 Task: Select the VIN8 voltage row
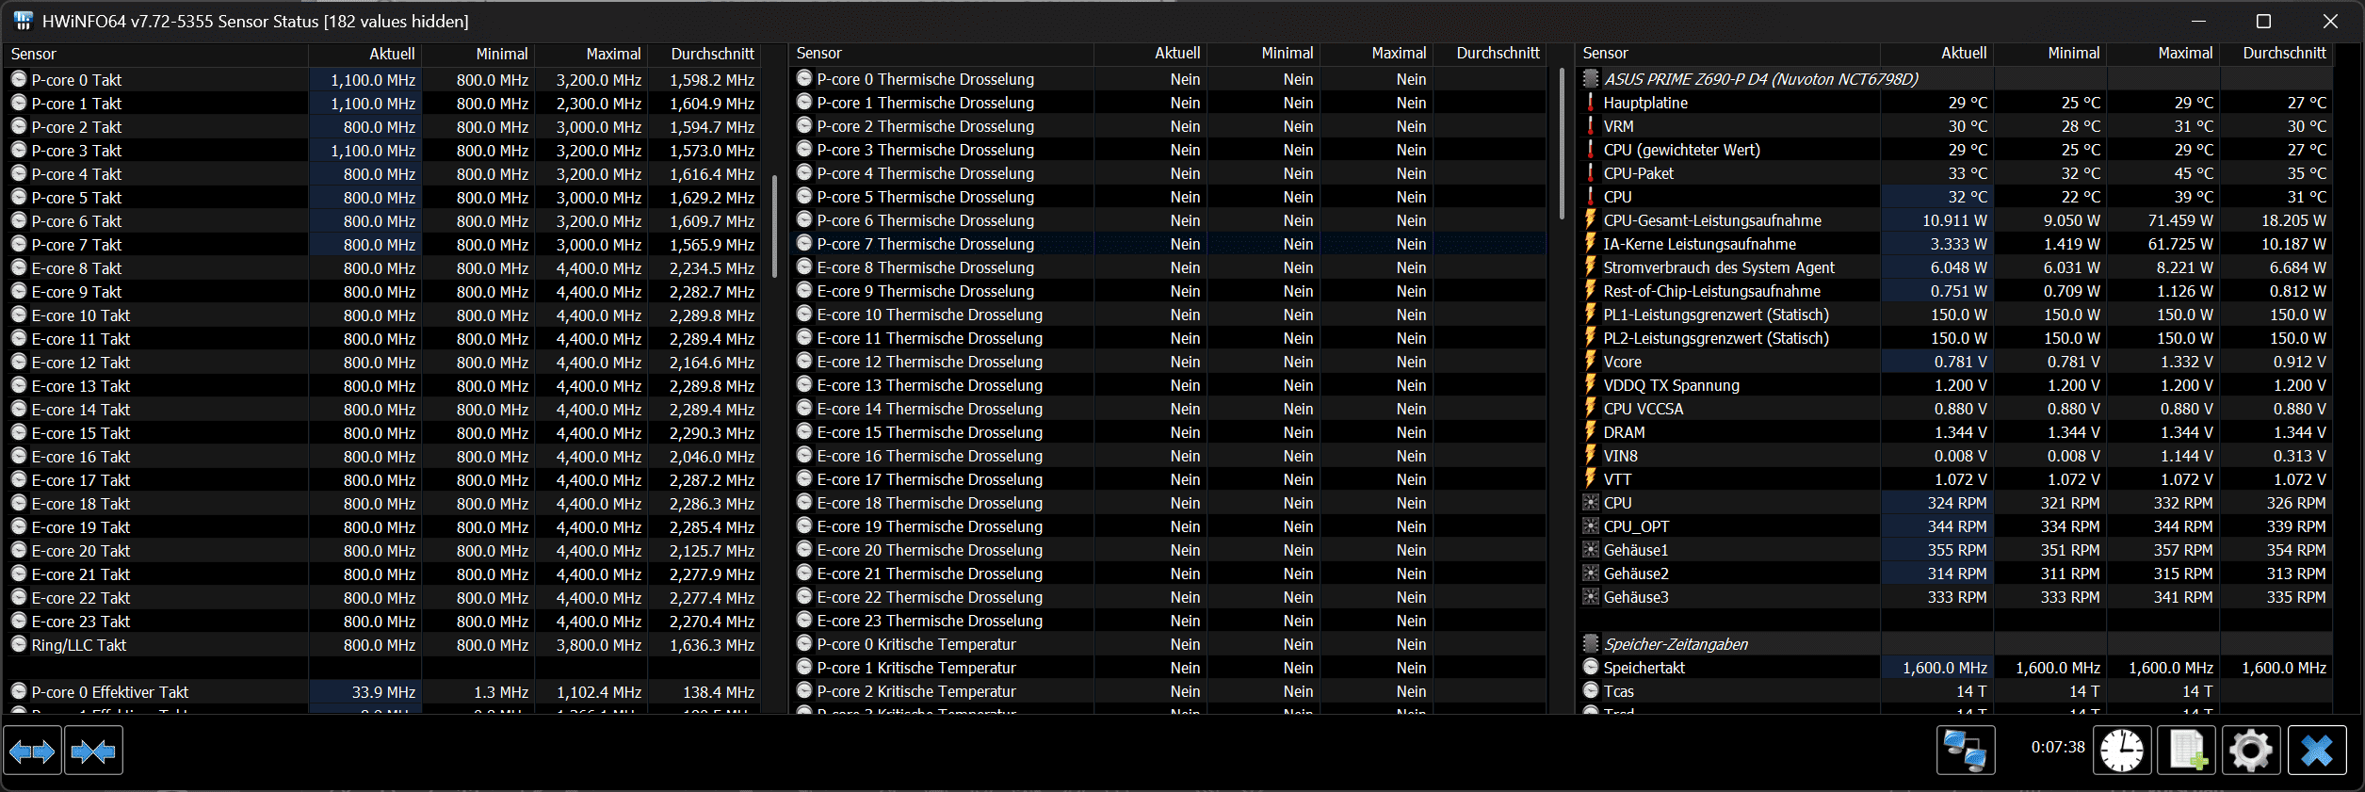point(1955,456)
